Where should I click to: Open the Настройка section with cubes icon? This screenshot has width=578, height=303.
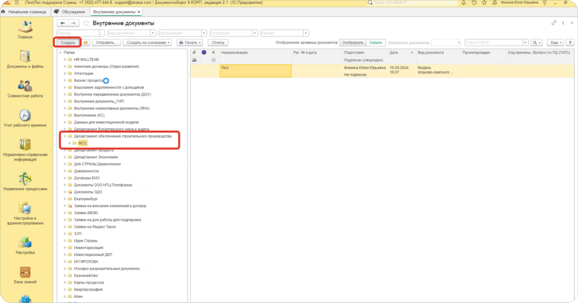25,245
